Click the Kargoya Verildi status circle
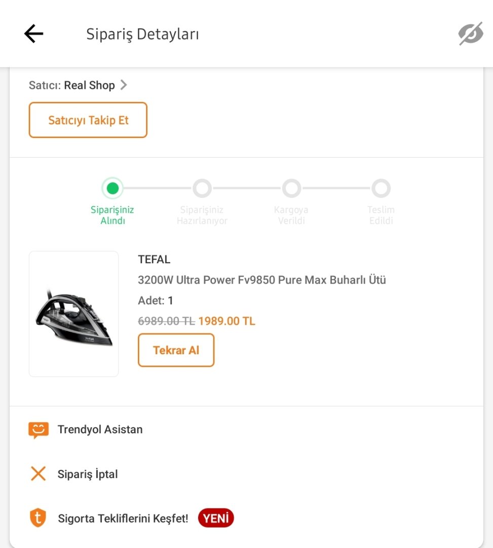The image size is (493, 548). click(x=291, y=188)
